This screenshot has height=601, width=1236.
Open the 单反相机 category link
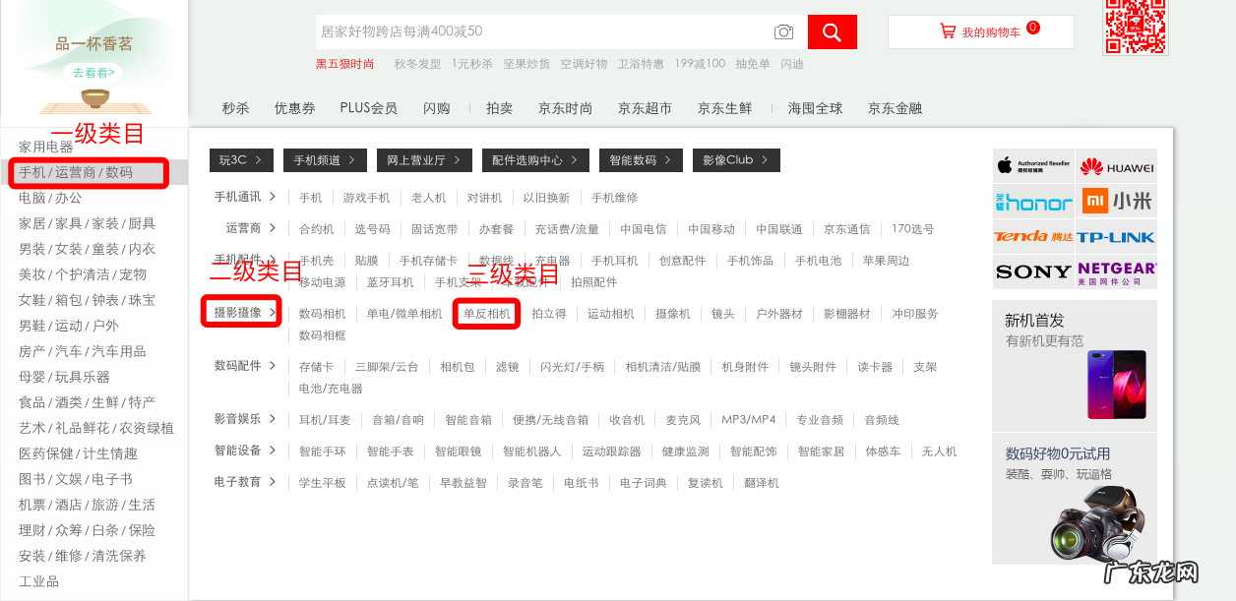(x=486, y=313)
